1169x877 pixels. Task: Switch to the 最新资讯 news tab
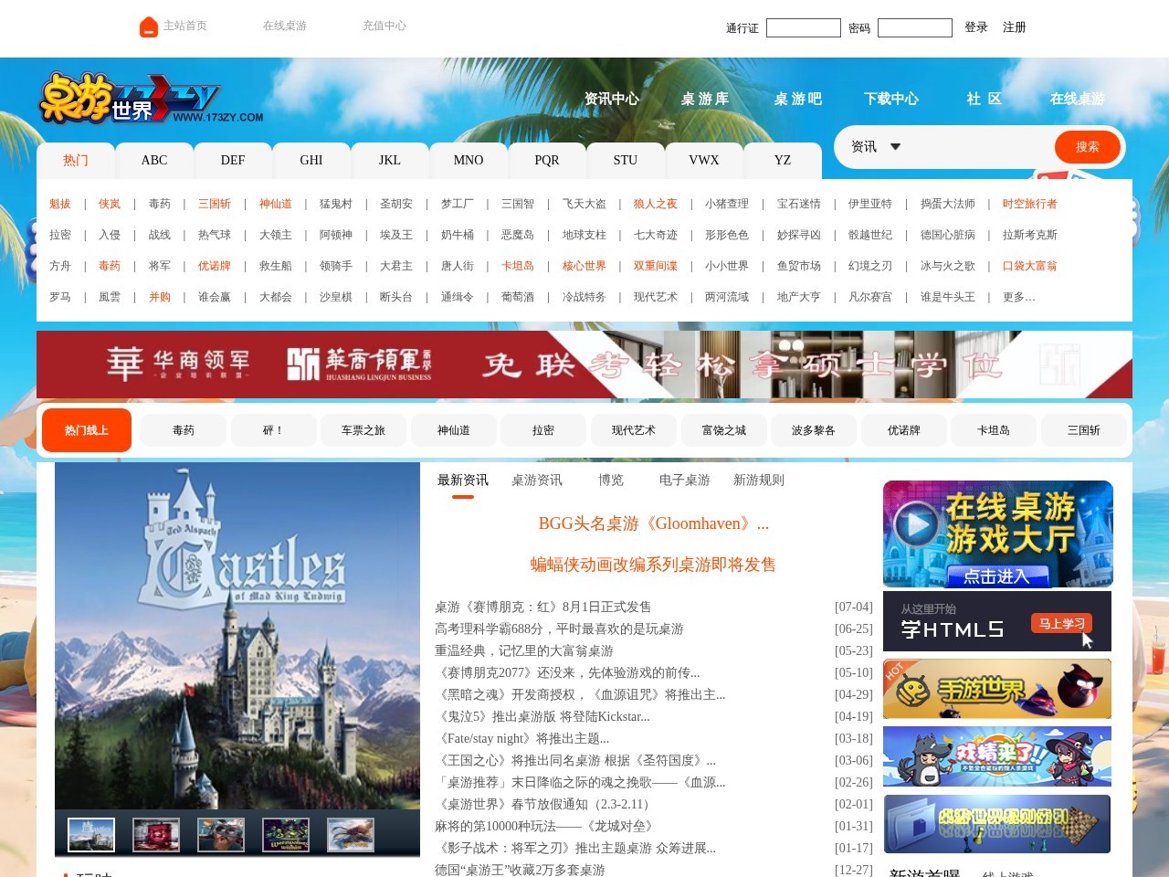(463, 481)
